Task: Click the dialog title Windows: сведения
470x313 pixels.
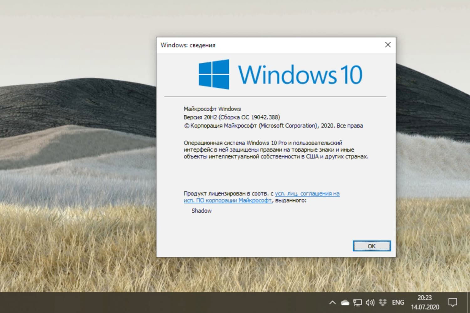Action: tap(188, 45)
